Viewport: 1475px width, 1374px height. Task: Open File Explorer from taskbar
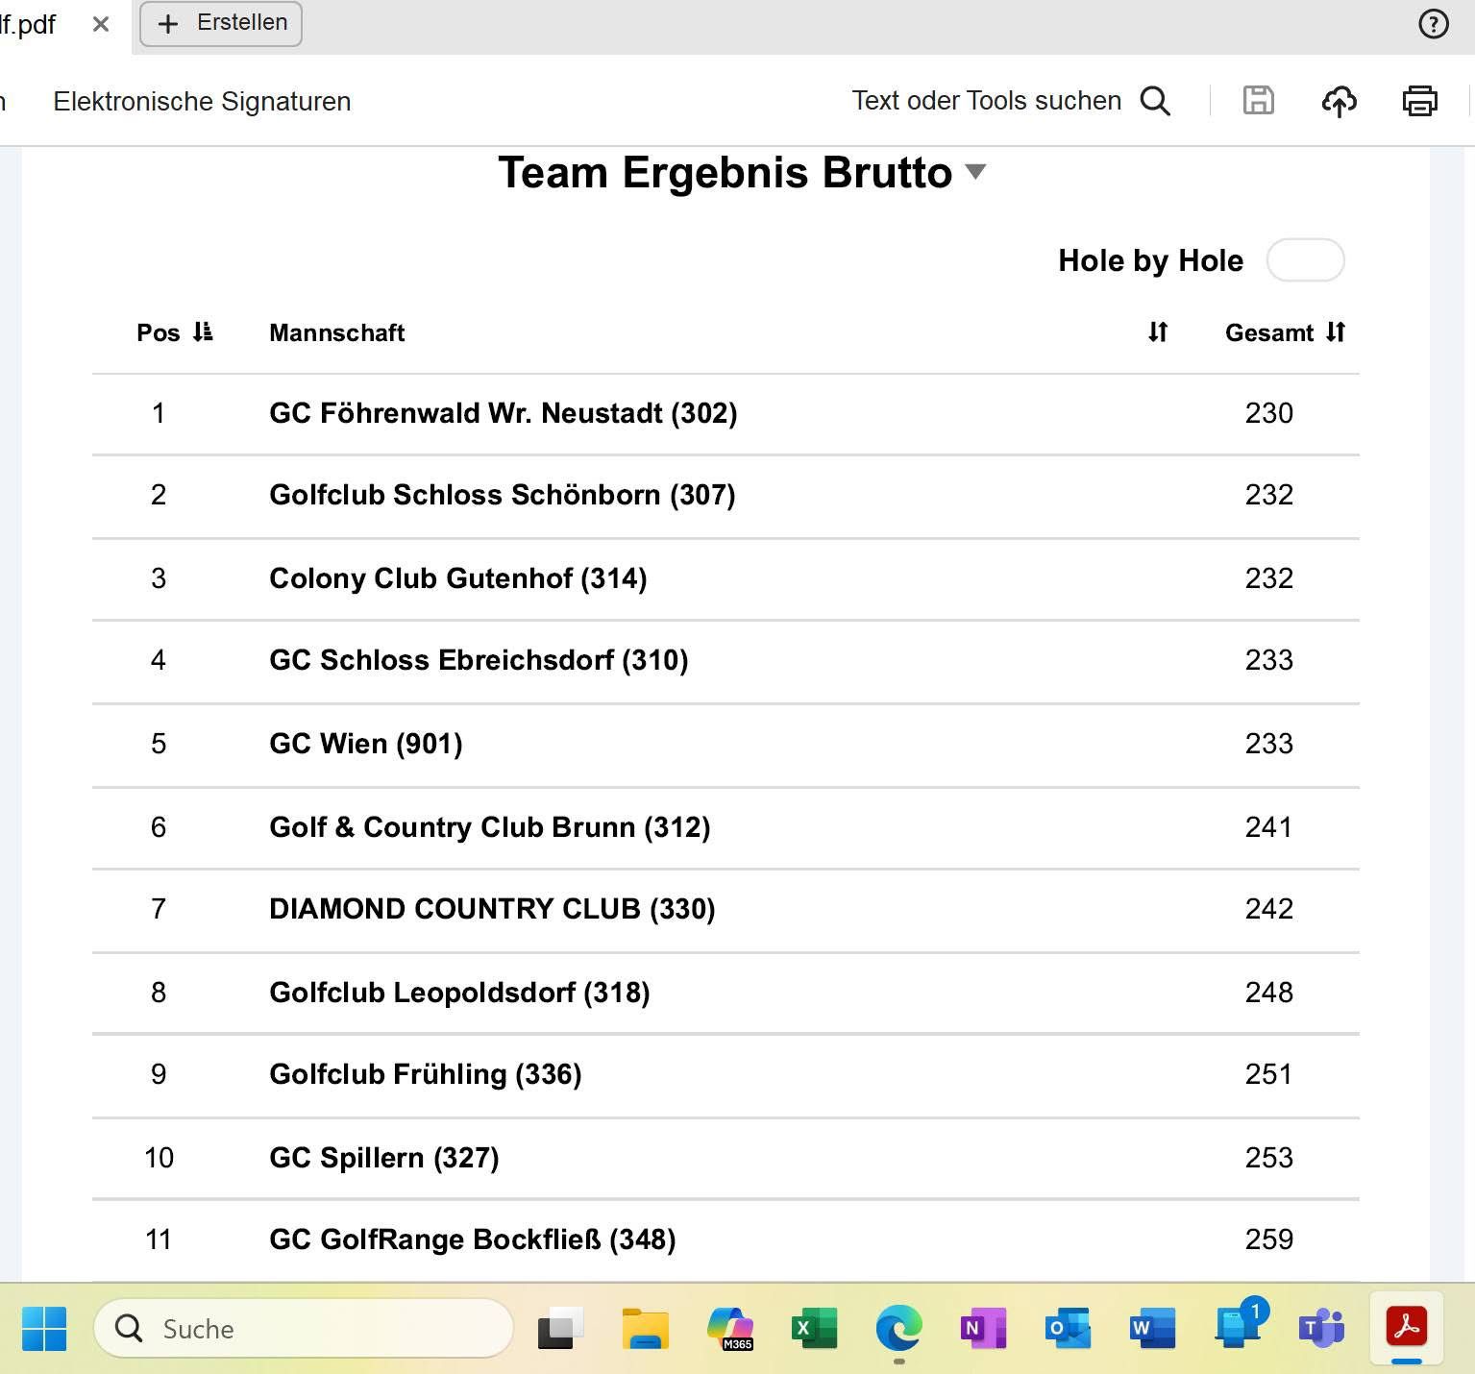tap(645, 1329)
